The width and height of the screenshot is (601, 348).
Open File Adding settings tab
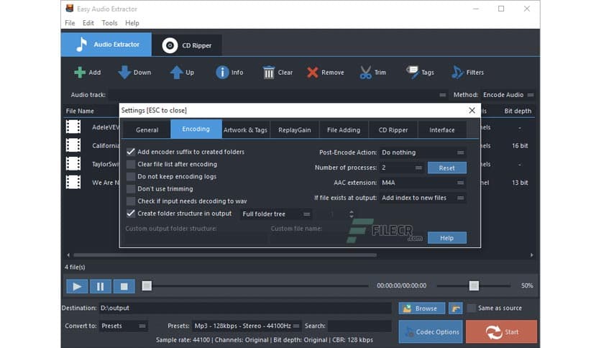pos(344,130)
